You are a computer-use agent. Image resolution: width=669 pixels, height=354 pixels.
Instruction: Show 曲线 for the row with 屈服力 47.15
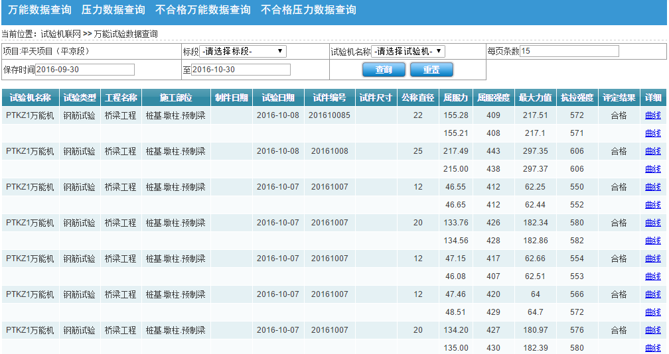click(653, 259)
